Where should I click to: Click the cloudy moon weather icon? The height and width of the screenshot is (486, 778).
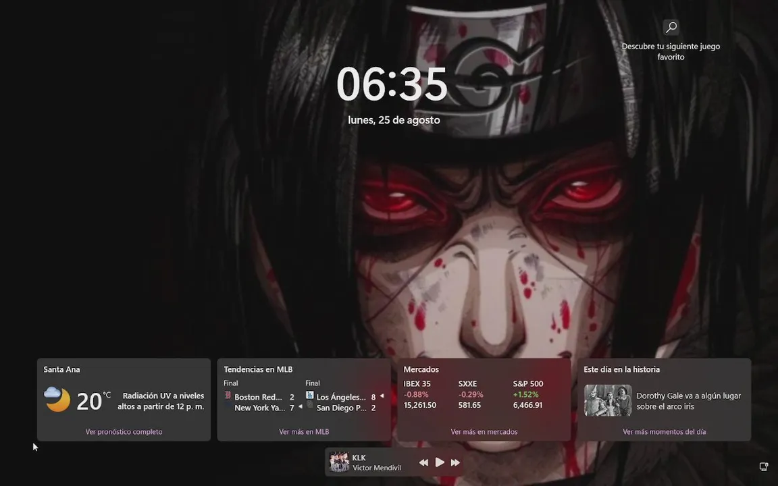click(57, 400)
